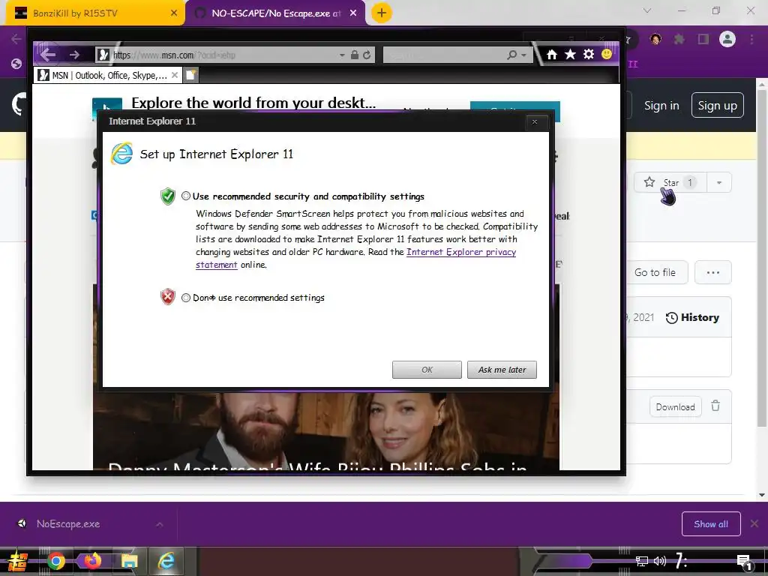Click GitHub 'Sign up' button

tap(717, 105)
